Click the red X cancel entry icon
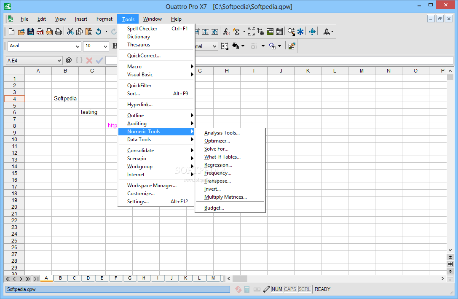This screenshot has width=458, height=299. point(89,60)
